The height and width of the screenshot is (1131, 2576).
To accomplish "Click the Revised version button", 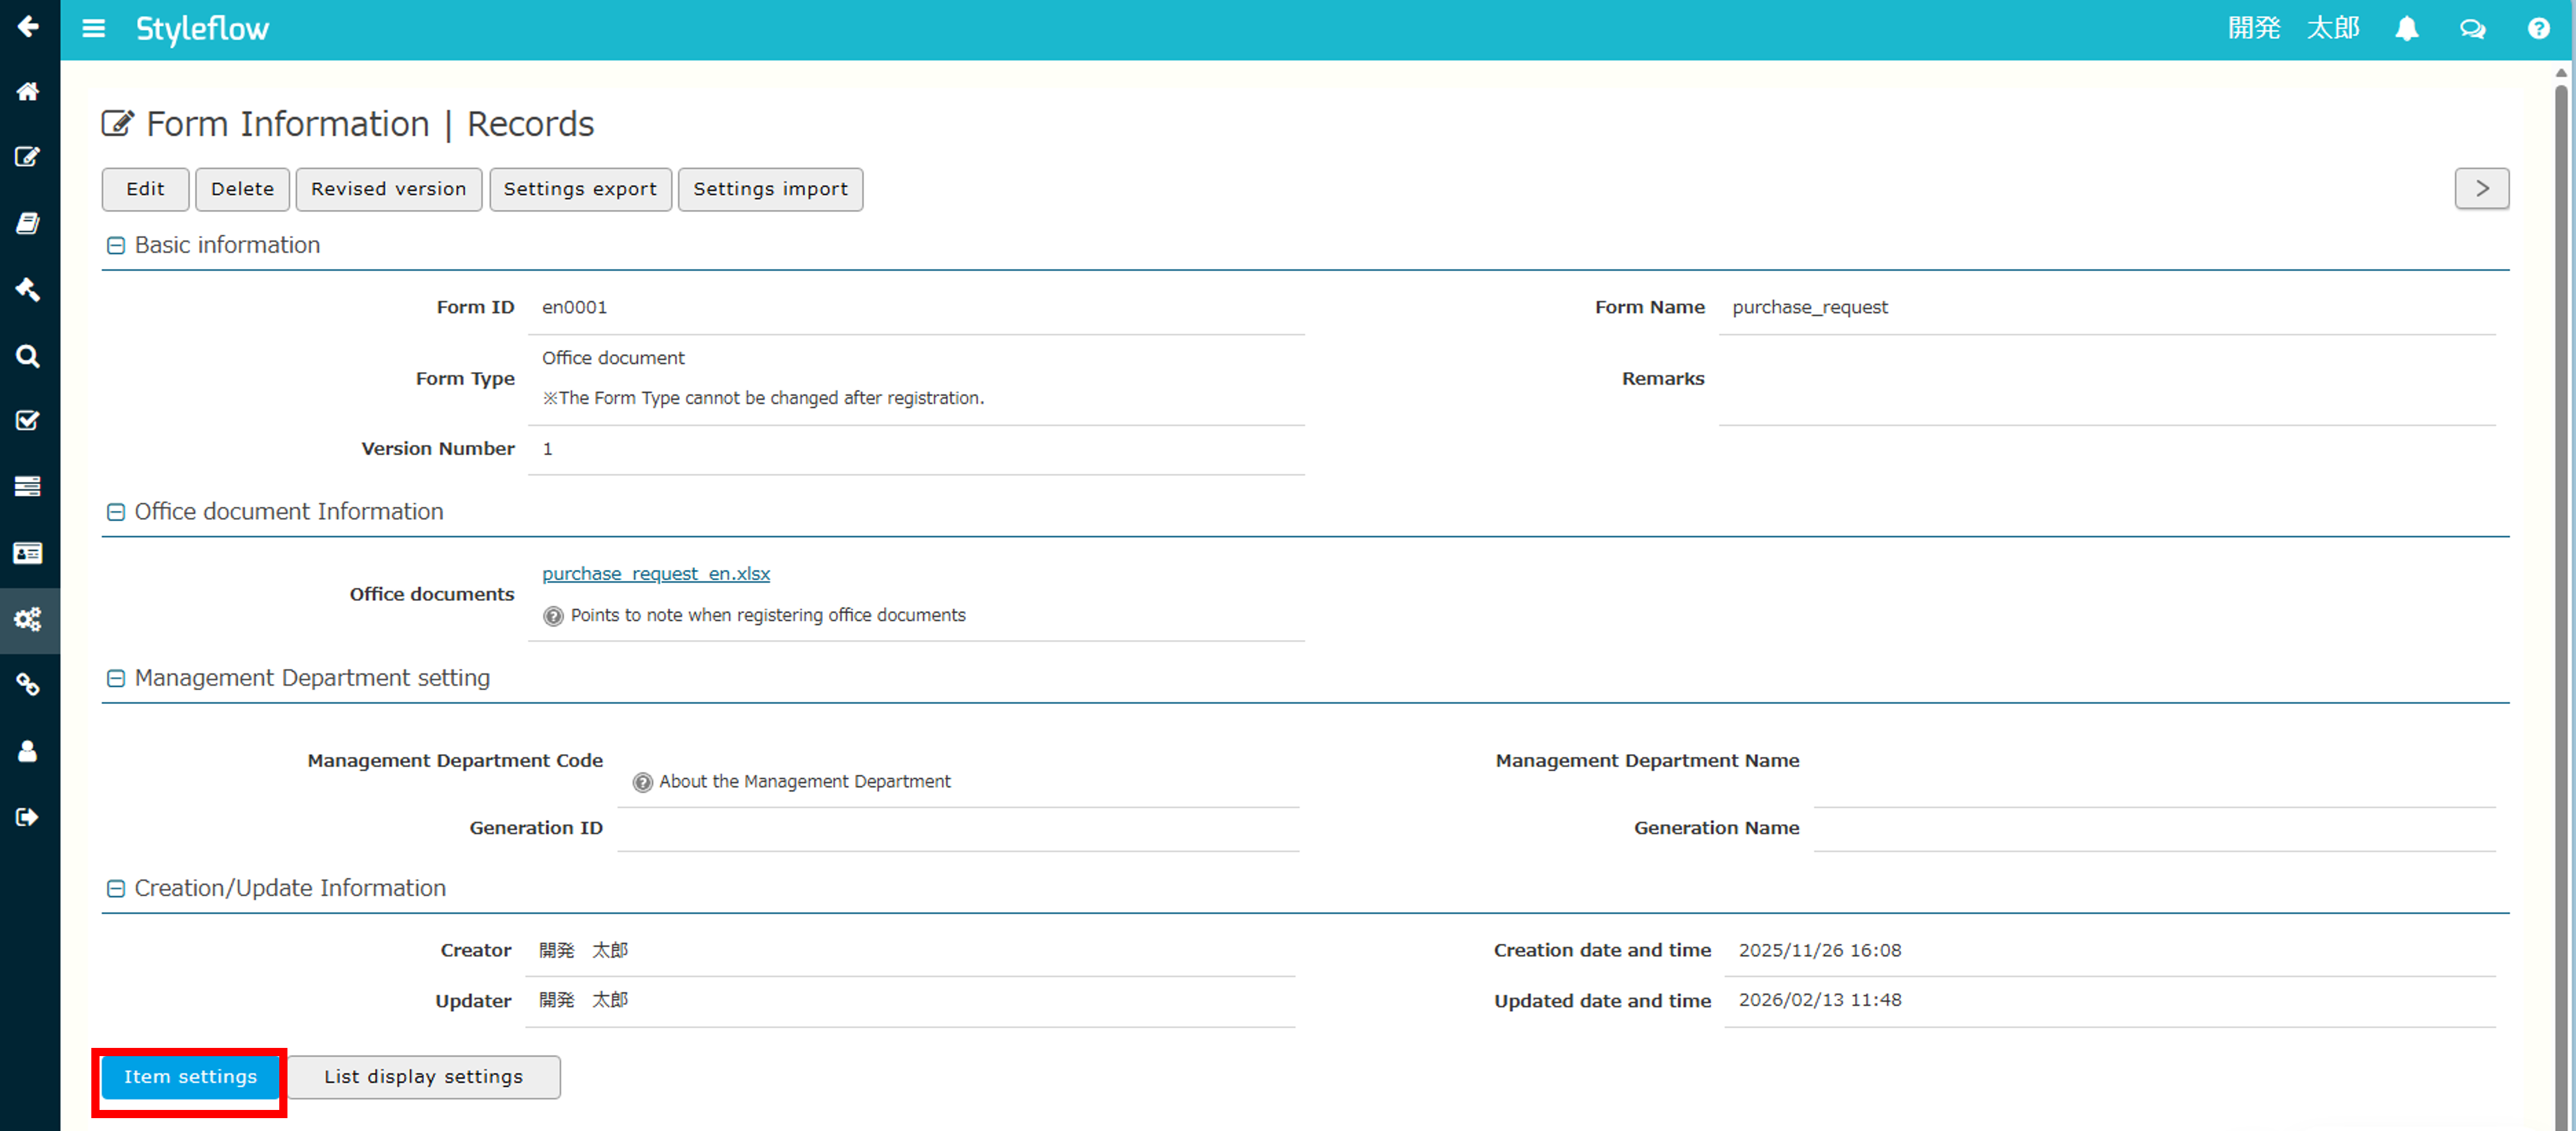I will pos(389,190).
